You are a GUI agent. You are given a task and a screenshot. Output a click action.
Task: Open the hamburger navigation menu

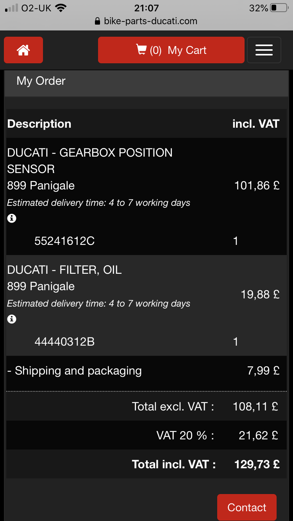click(x=264, y=50)
